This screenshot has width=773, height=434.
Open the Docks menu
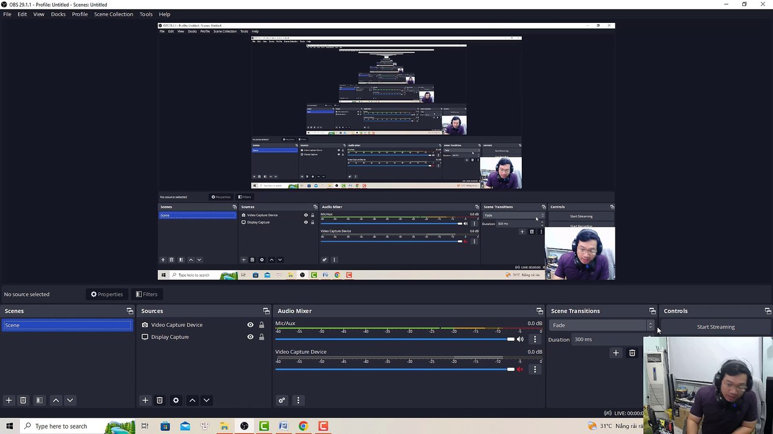(x=58, y=14)
